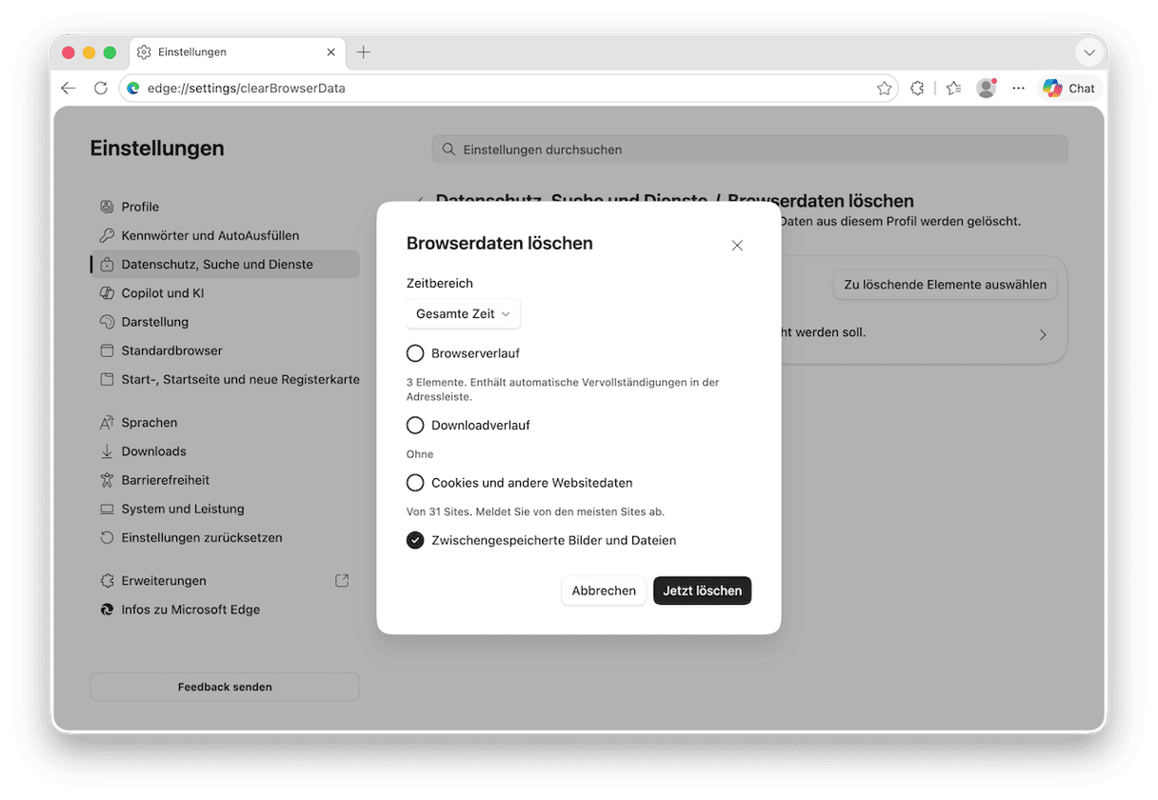1158x800 pixels.
Task: Open a new tab with plus icon
Action: (x=363, y=52)
